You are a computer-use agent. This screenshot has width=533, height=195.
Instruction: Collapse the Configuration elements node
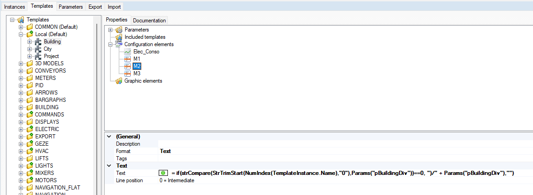[111, 44]
